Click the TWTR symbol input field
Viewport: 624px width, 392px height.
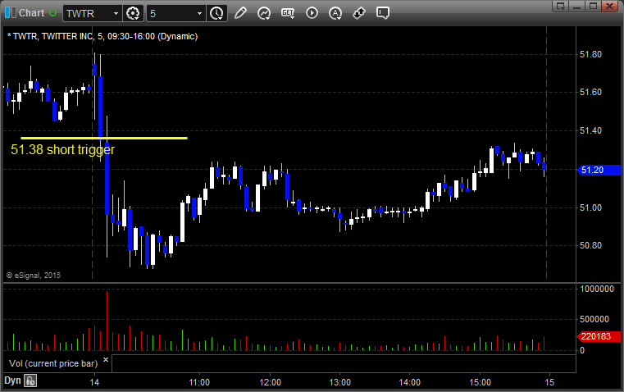pyautogui.click(x=88, y=13)
